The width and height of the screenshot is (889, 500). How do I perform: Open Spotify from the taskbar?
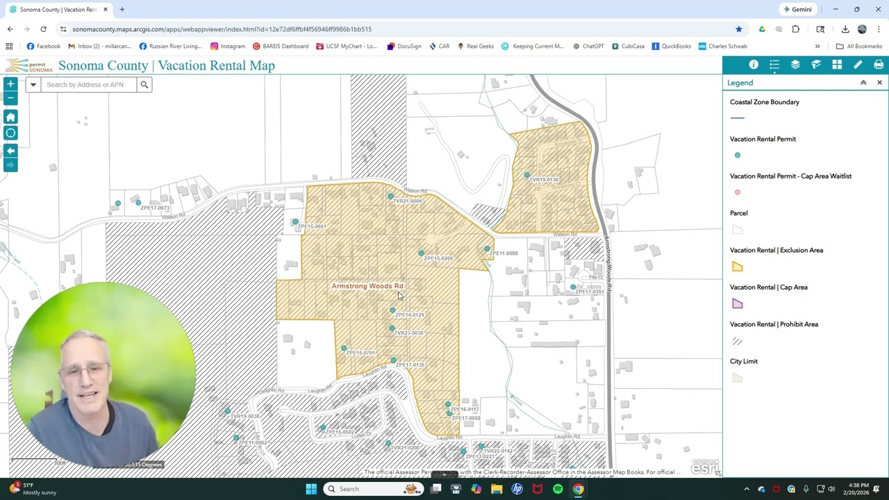pyautogui.click(x=558, y=489)
